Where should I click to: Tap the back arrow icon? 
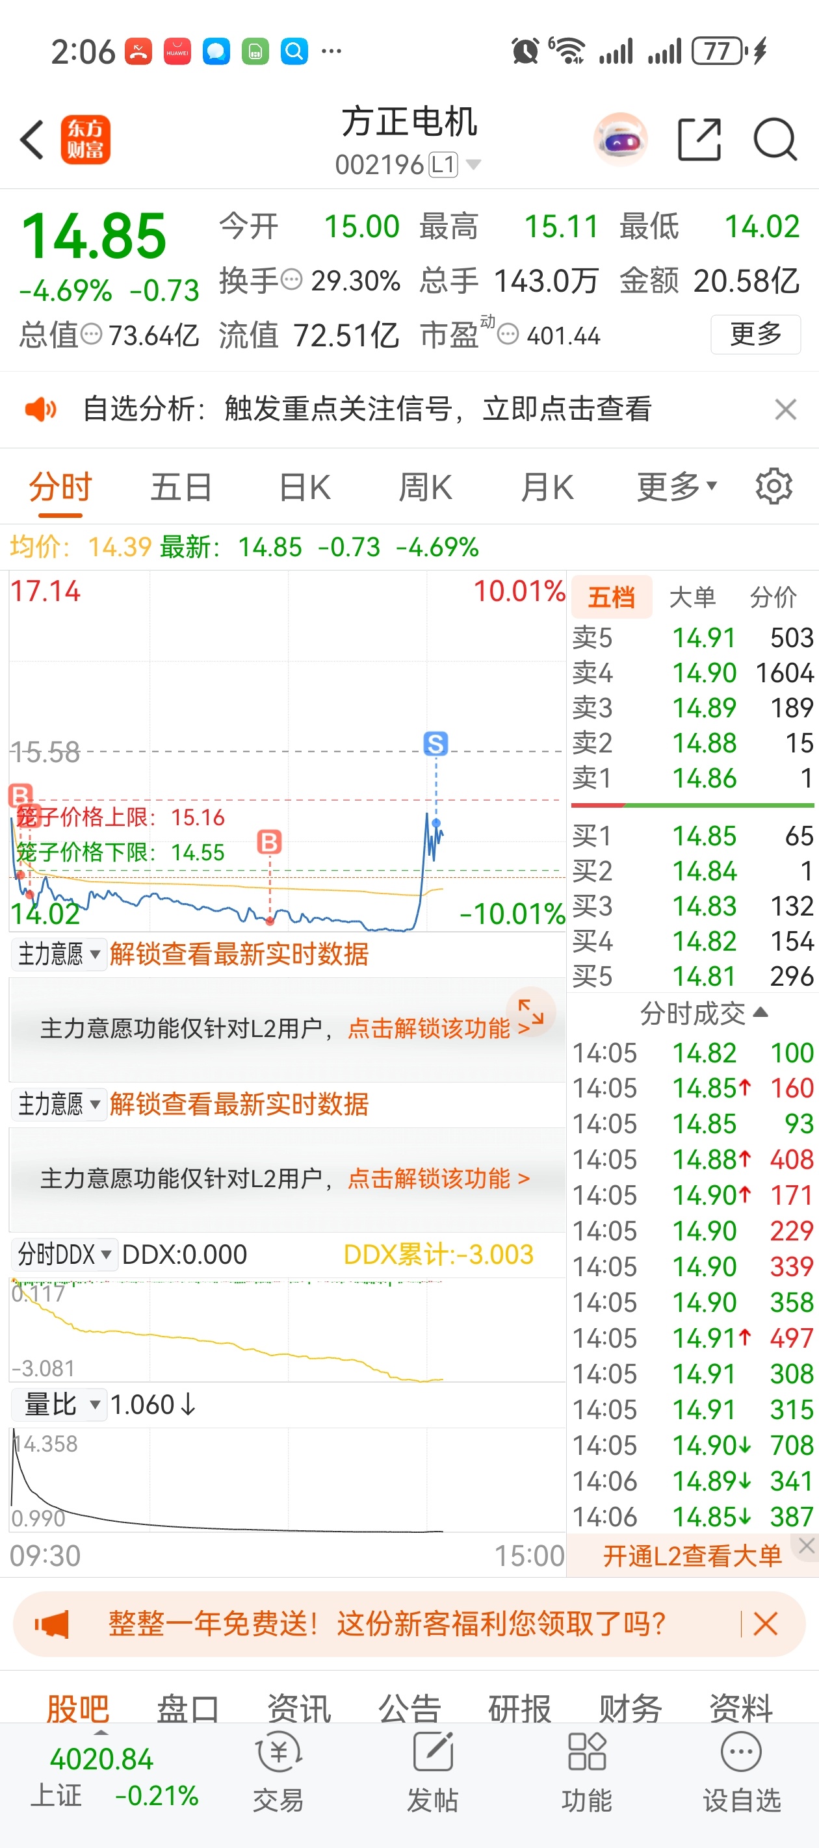pos(32,139)
